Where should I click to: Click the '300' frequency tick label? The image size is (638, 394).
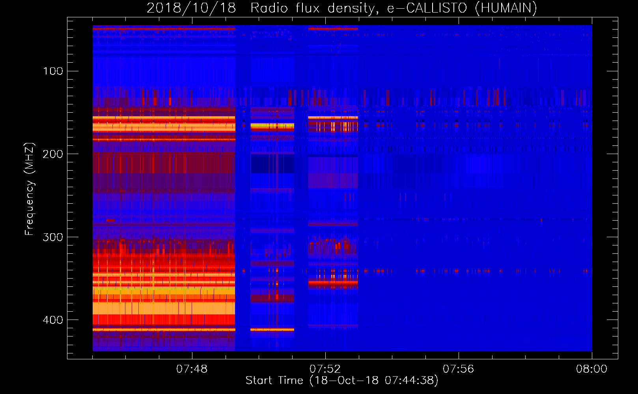[53, 237]
